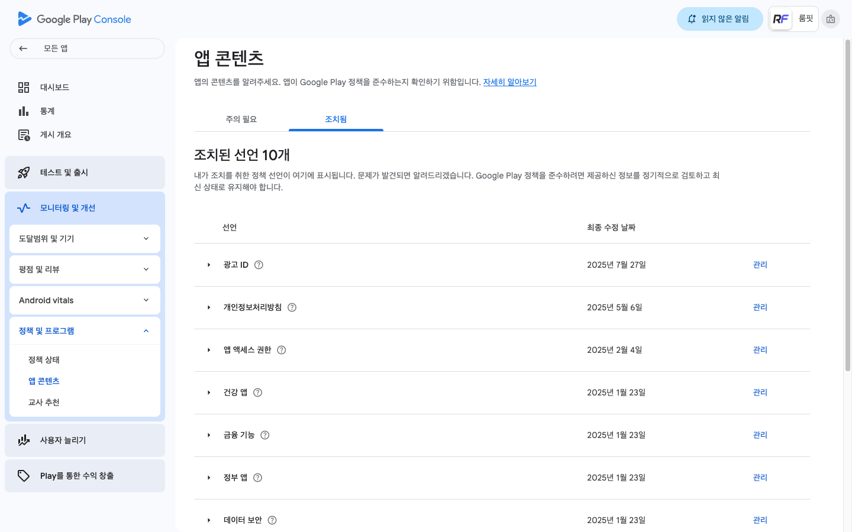
Task: Expand the Android vitals menu
Action: pos(146,300)
